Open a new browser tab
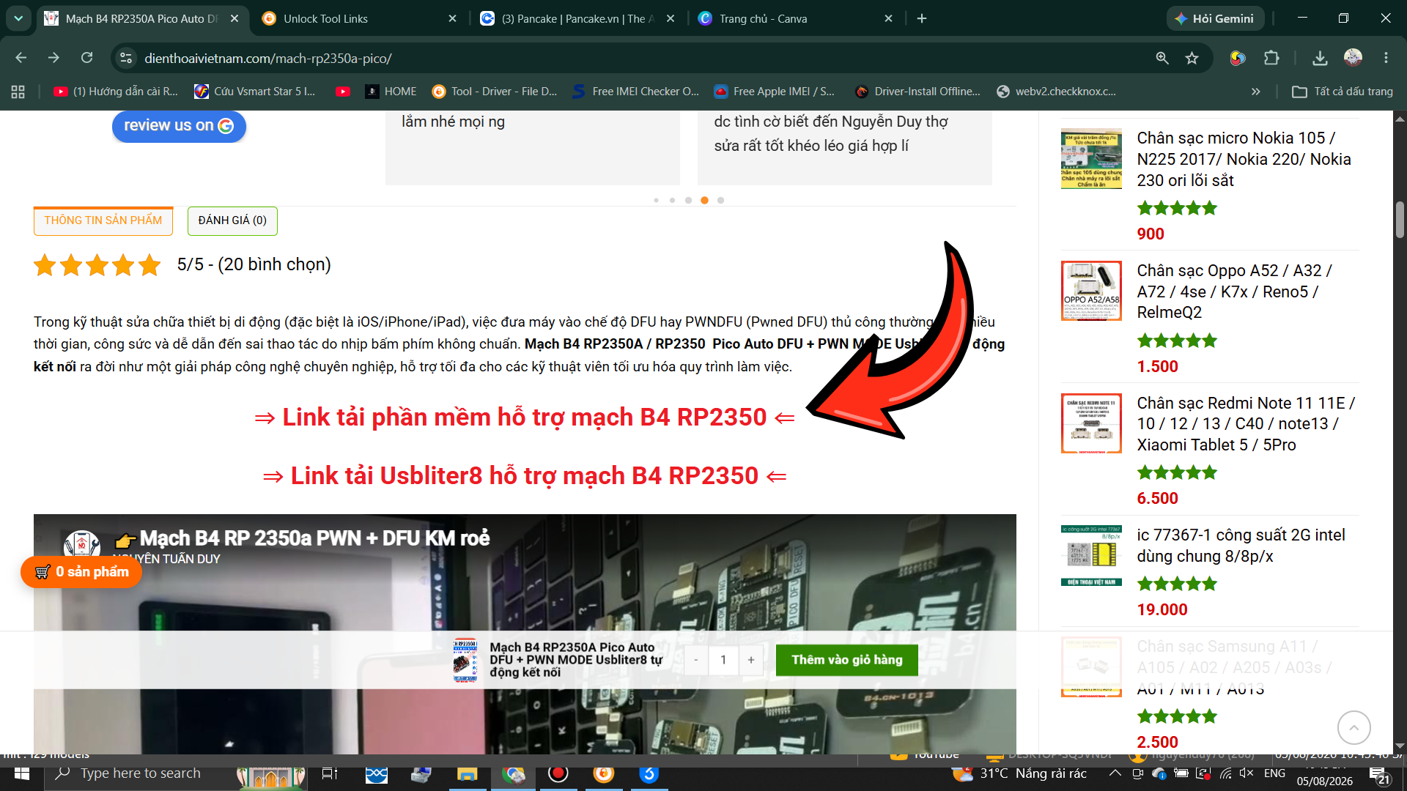Screen dimensions: 1407x791 tap(922, 18)
